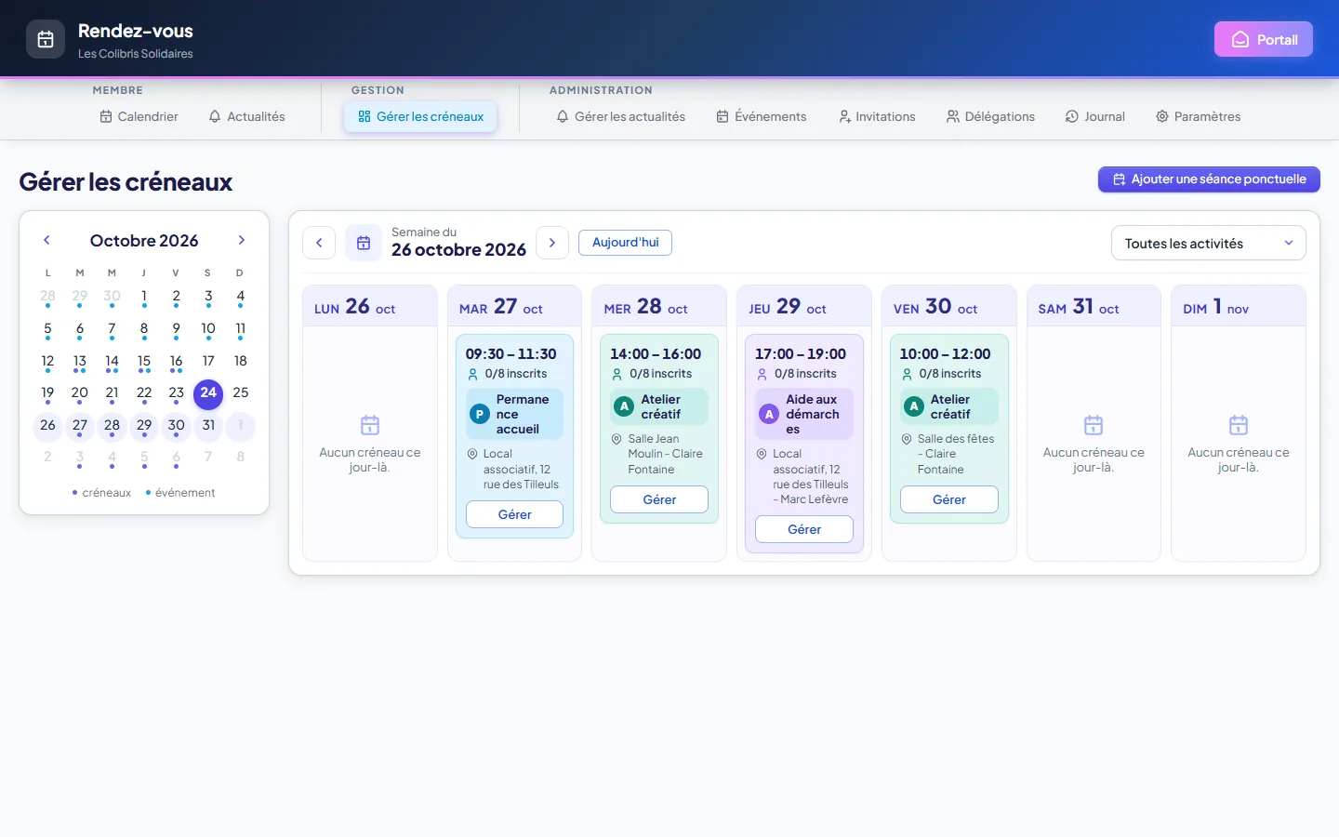Go to Délégations
This screenshot has height=837, width=1339.
990,116
